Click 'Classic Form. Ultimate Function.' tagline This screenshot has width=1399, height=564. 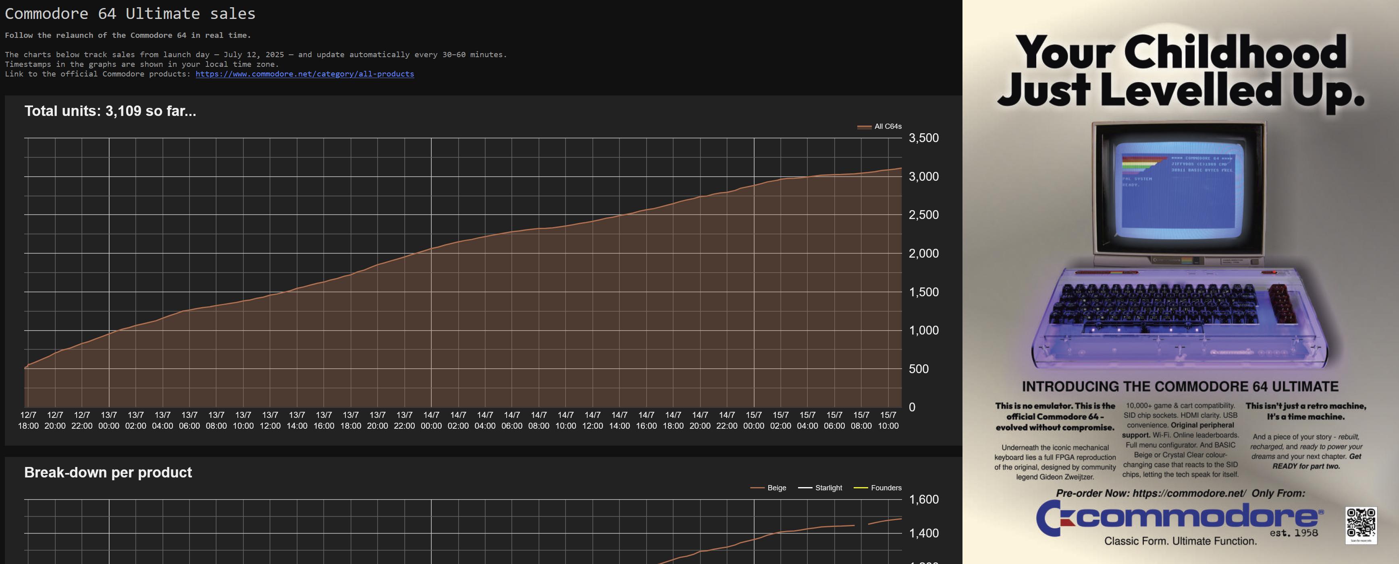1180,541
